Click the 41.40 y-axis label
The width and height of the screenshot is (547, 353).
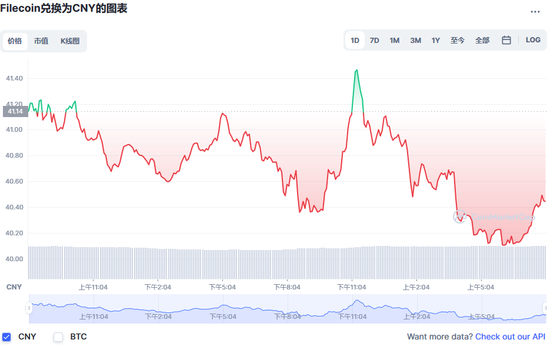[x=14, y=78]
